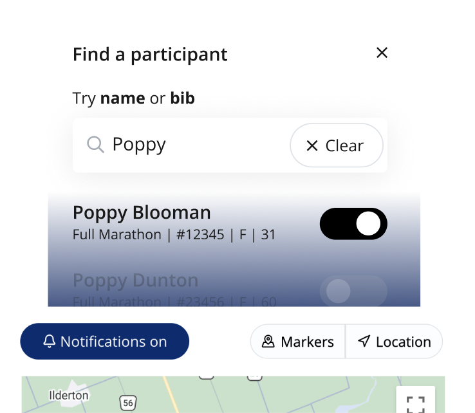Viewport: 475px width, 413px height.
Task: Click the route 56 highway shield
Action: click(x=128, y=403)
